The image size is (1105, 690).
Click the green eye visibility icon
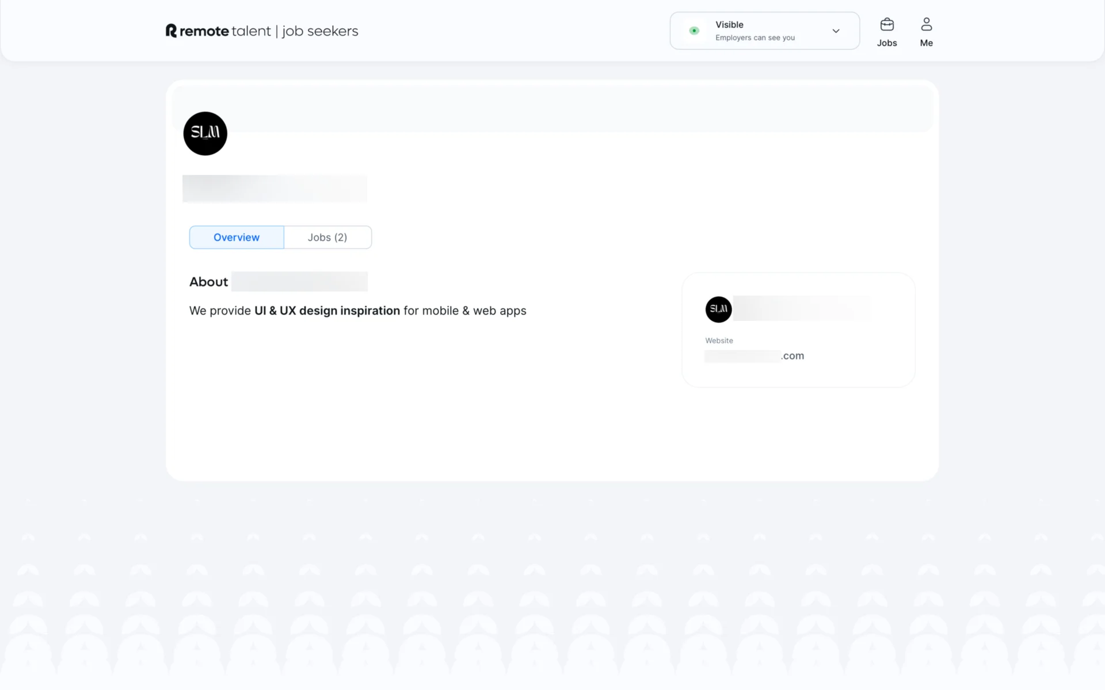pos(694,31)
